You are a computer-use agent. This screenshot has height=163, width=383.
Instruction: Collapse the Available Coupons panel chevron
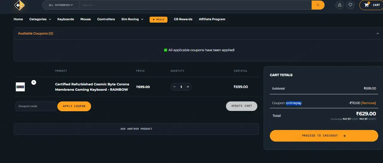click(378, 34)
